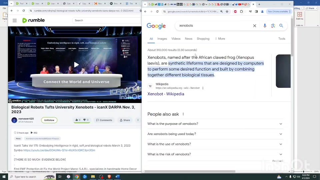Viewport: 320px width, 180px height.
Task: Reload the Rumble page
Action: 24,11
